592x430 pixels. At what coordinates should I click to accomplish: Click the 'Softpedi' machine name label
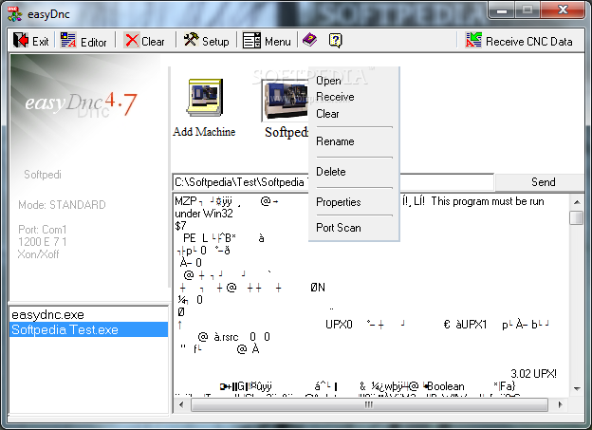pyautogui.click(x=43, y=175)
